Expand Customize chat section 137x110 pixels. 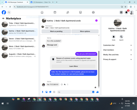coord(118,45)
